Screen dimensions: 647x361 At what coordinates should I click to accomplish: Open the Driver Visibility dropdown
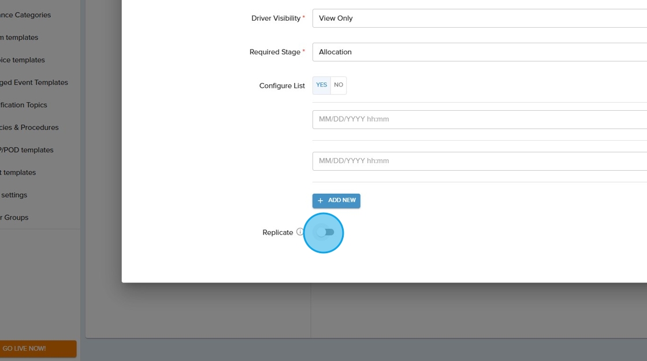coord(479,18)
